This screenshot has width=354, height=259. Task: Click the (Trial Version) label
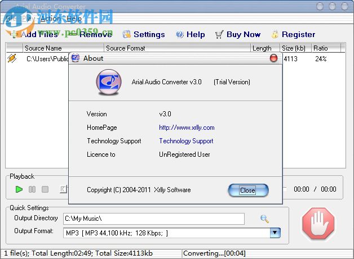pyautogui.click(x=232, y=82)
